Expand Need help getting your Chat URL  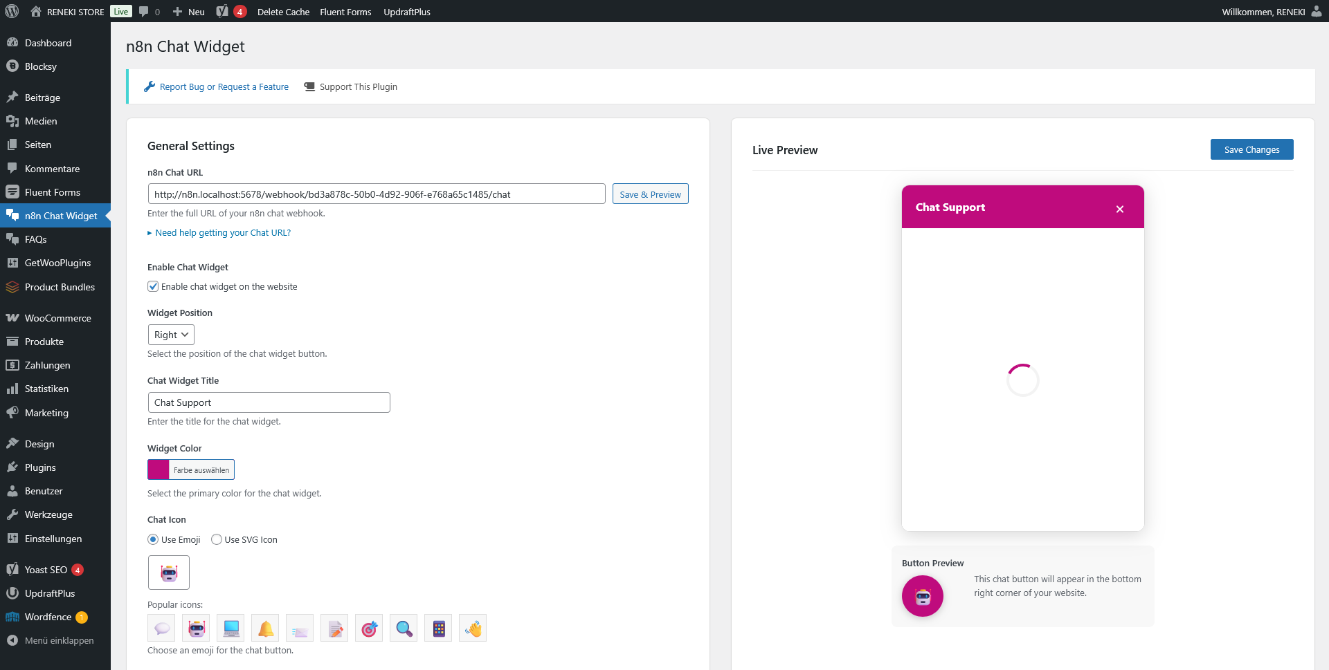222,233
